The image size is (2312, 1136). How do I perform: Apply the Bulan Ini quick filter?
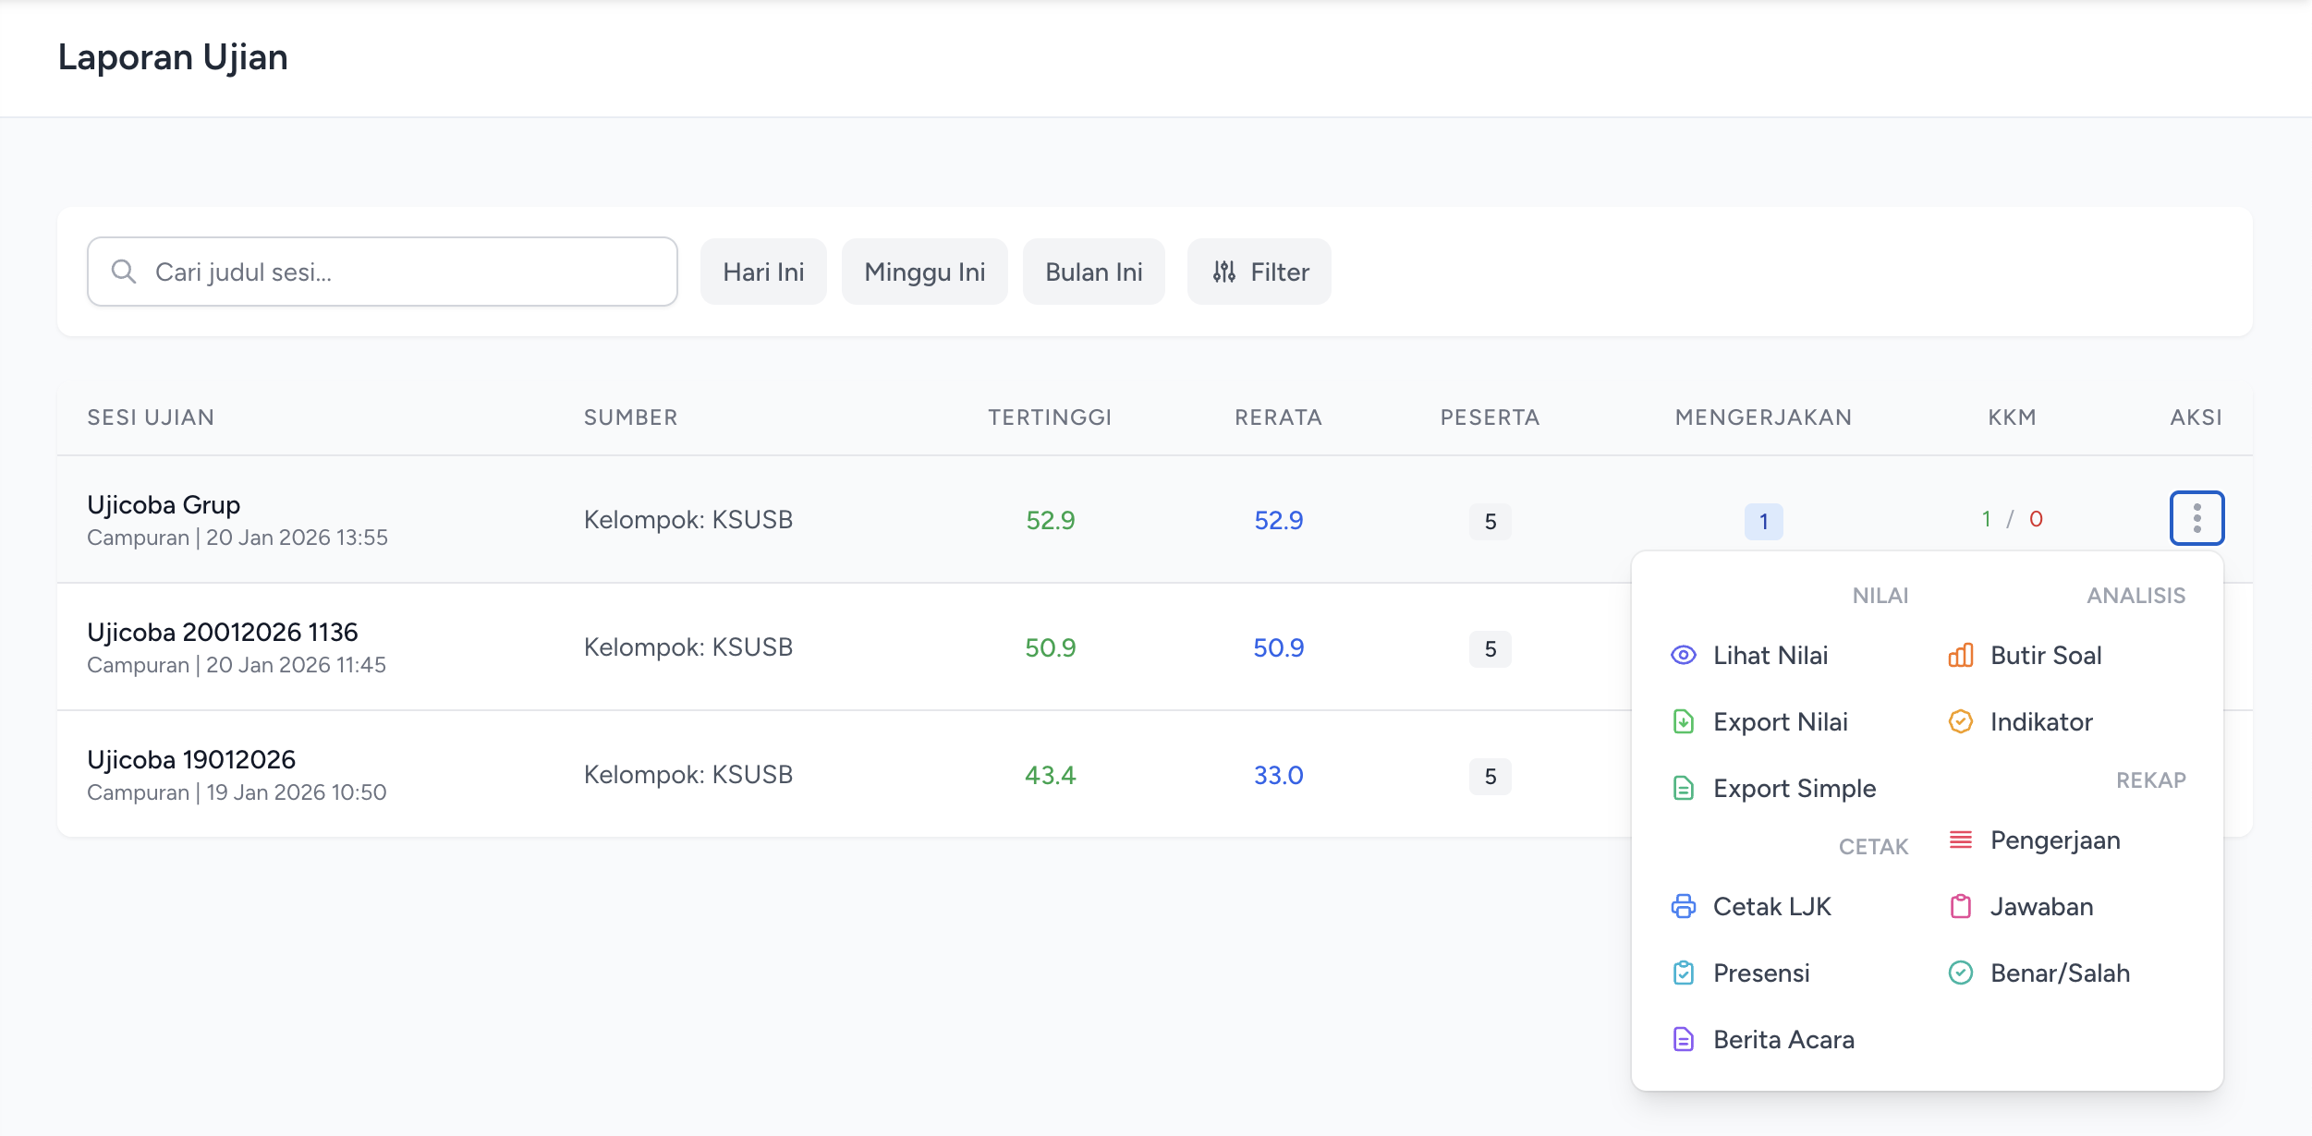pyautogui.click(x=1094, y=272)
